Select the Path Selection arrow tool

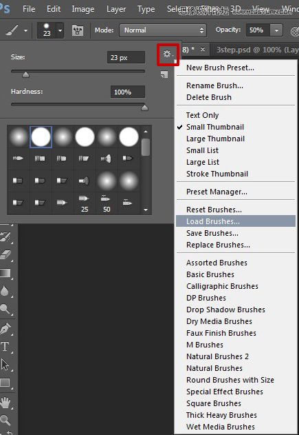(5, 365)
